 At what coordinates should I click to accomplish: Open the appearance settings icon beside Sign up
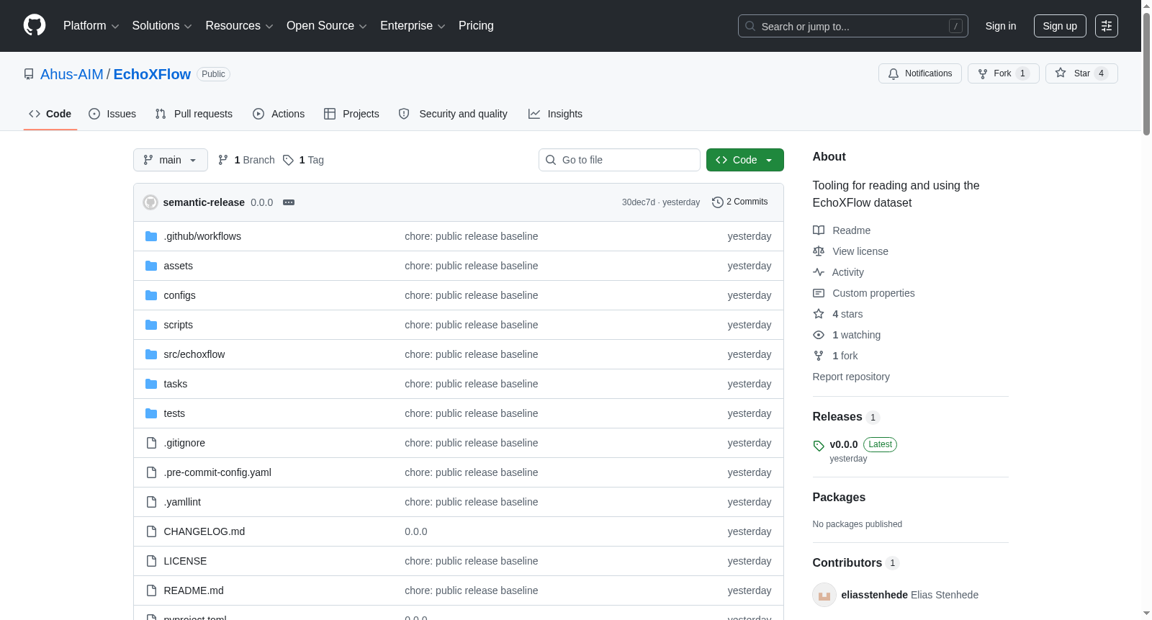(1107, 26)
